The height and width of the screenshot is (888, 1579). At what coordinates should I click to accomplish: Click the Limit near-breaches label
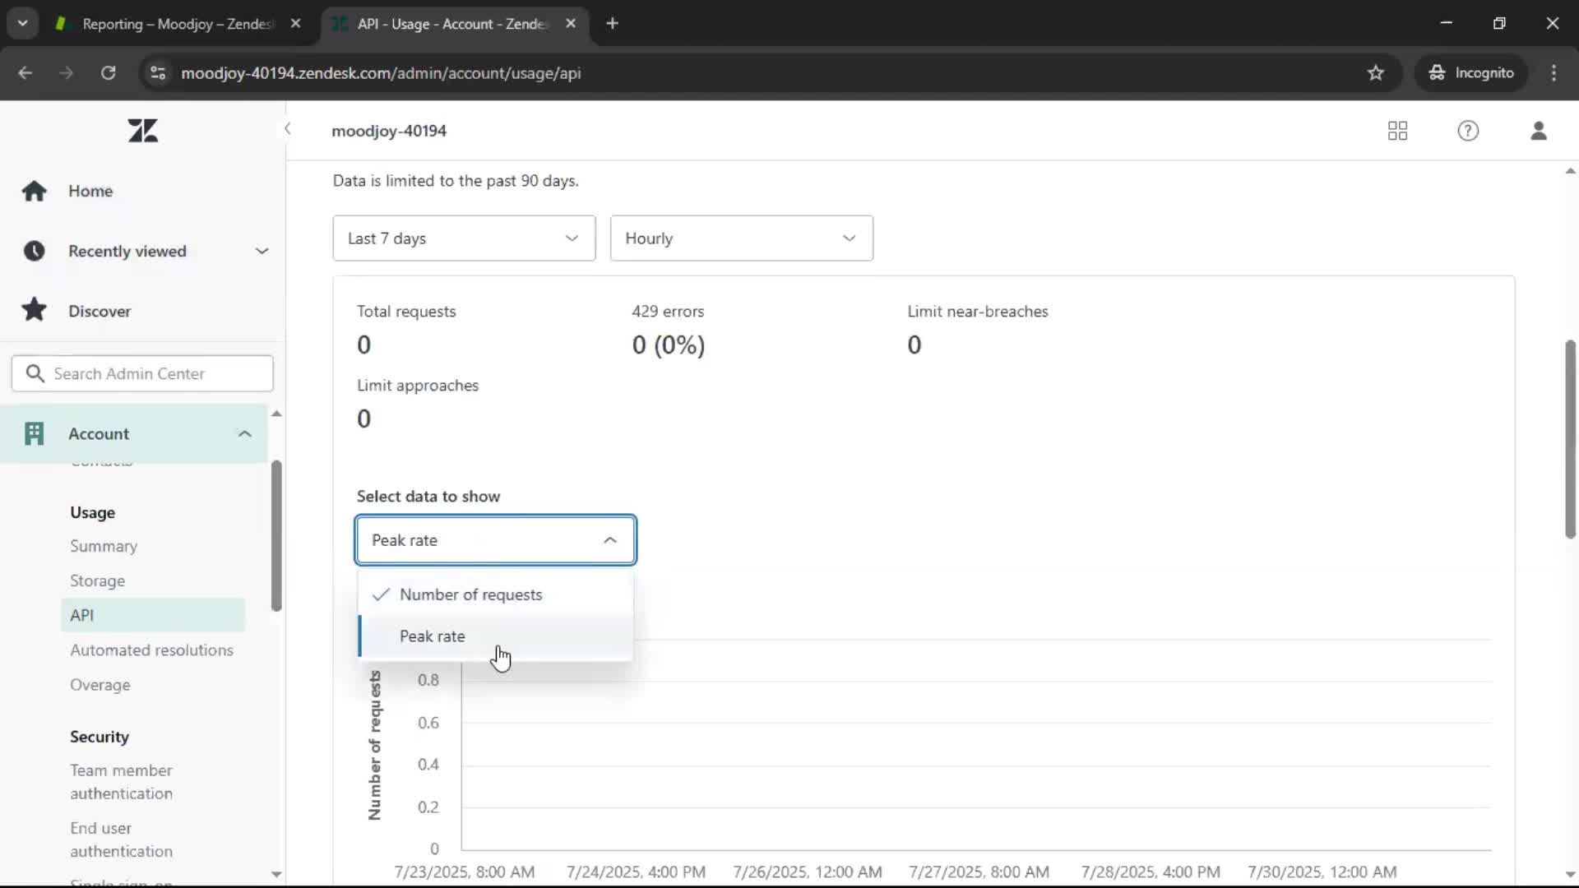[977, 312]
